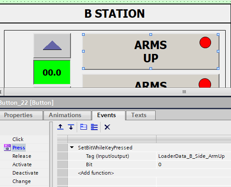The image size is (231, 187).
Task: Move function up with the up-arrow icon
Action: pos(60,127)
